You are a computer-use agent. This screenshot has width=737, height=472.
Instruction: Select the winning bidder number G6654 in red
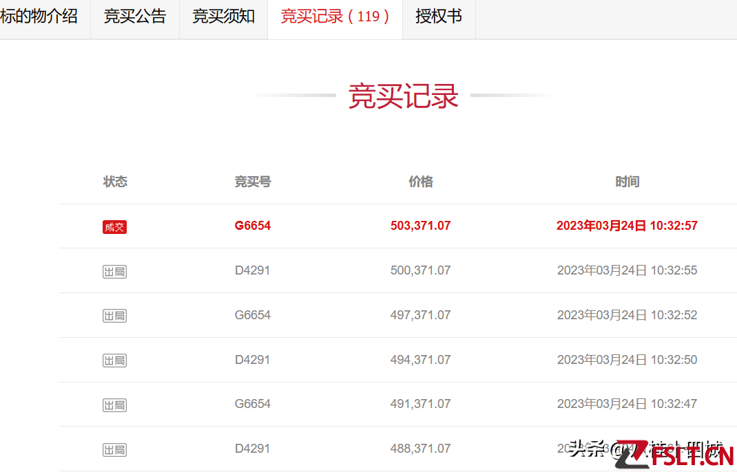tap(253, 226)
